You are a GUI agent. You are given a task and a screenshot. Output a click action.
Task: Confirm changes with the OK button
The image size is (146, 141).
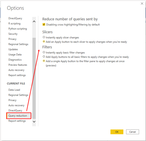[x=117, y=132]
